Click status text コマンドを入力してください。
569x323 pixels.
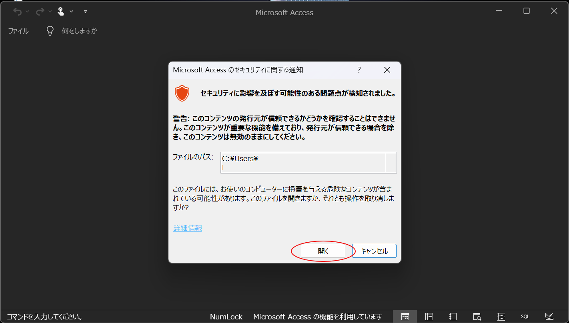click(45, 317)
